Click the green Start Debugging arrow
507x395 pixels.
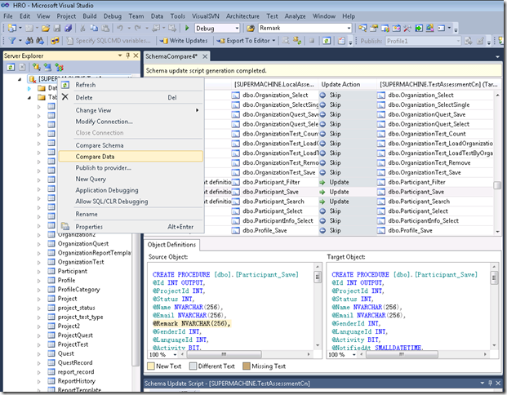(x=187, y=28)
